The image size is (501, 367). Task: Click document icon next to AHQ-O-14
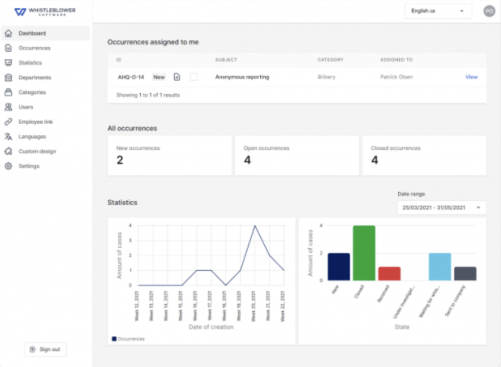pyautogui.click(x=177, y=77)
